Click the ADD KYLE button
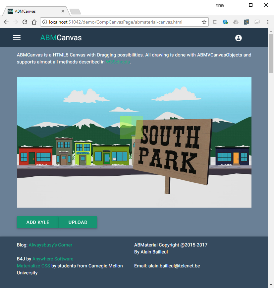The height and width of the screenshot is (288, 274). click(x=38, y=222)
